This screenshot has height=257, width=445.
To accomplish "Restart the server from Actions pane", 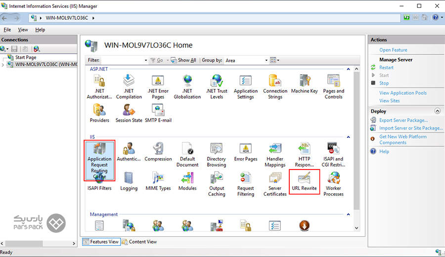I will click(386, 68).
